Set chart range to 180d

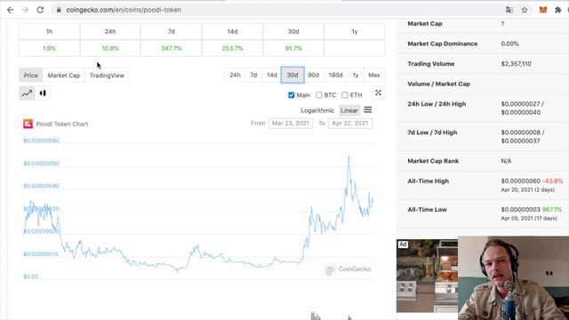pos(336,75)
